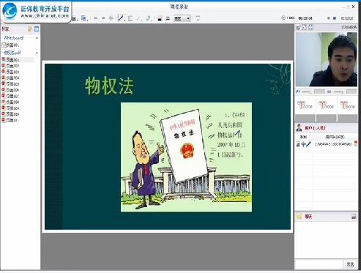
Task: Open document icon in share panel header
Action: coord(30,29)
